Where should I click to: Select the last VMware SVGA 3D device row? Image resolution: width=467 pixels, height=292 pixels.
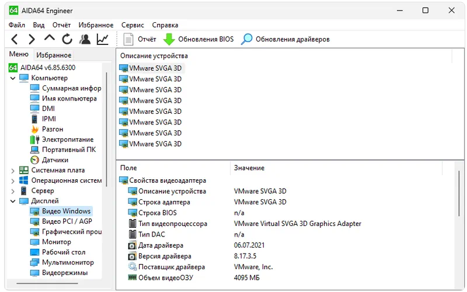[x=151, y=144]
